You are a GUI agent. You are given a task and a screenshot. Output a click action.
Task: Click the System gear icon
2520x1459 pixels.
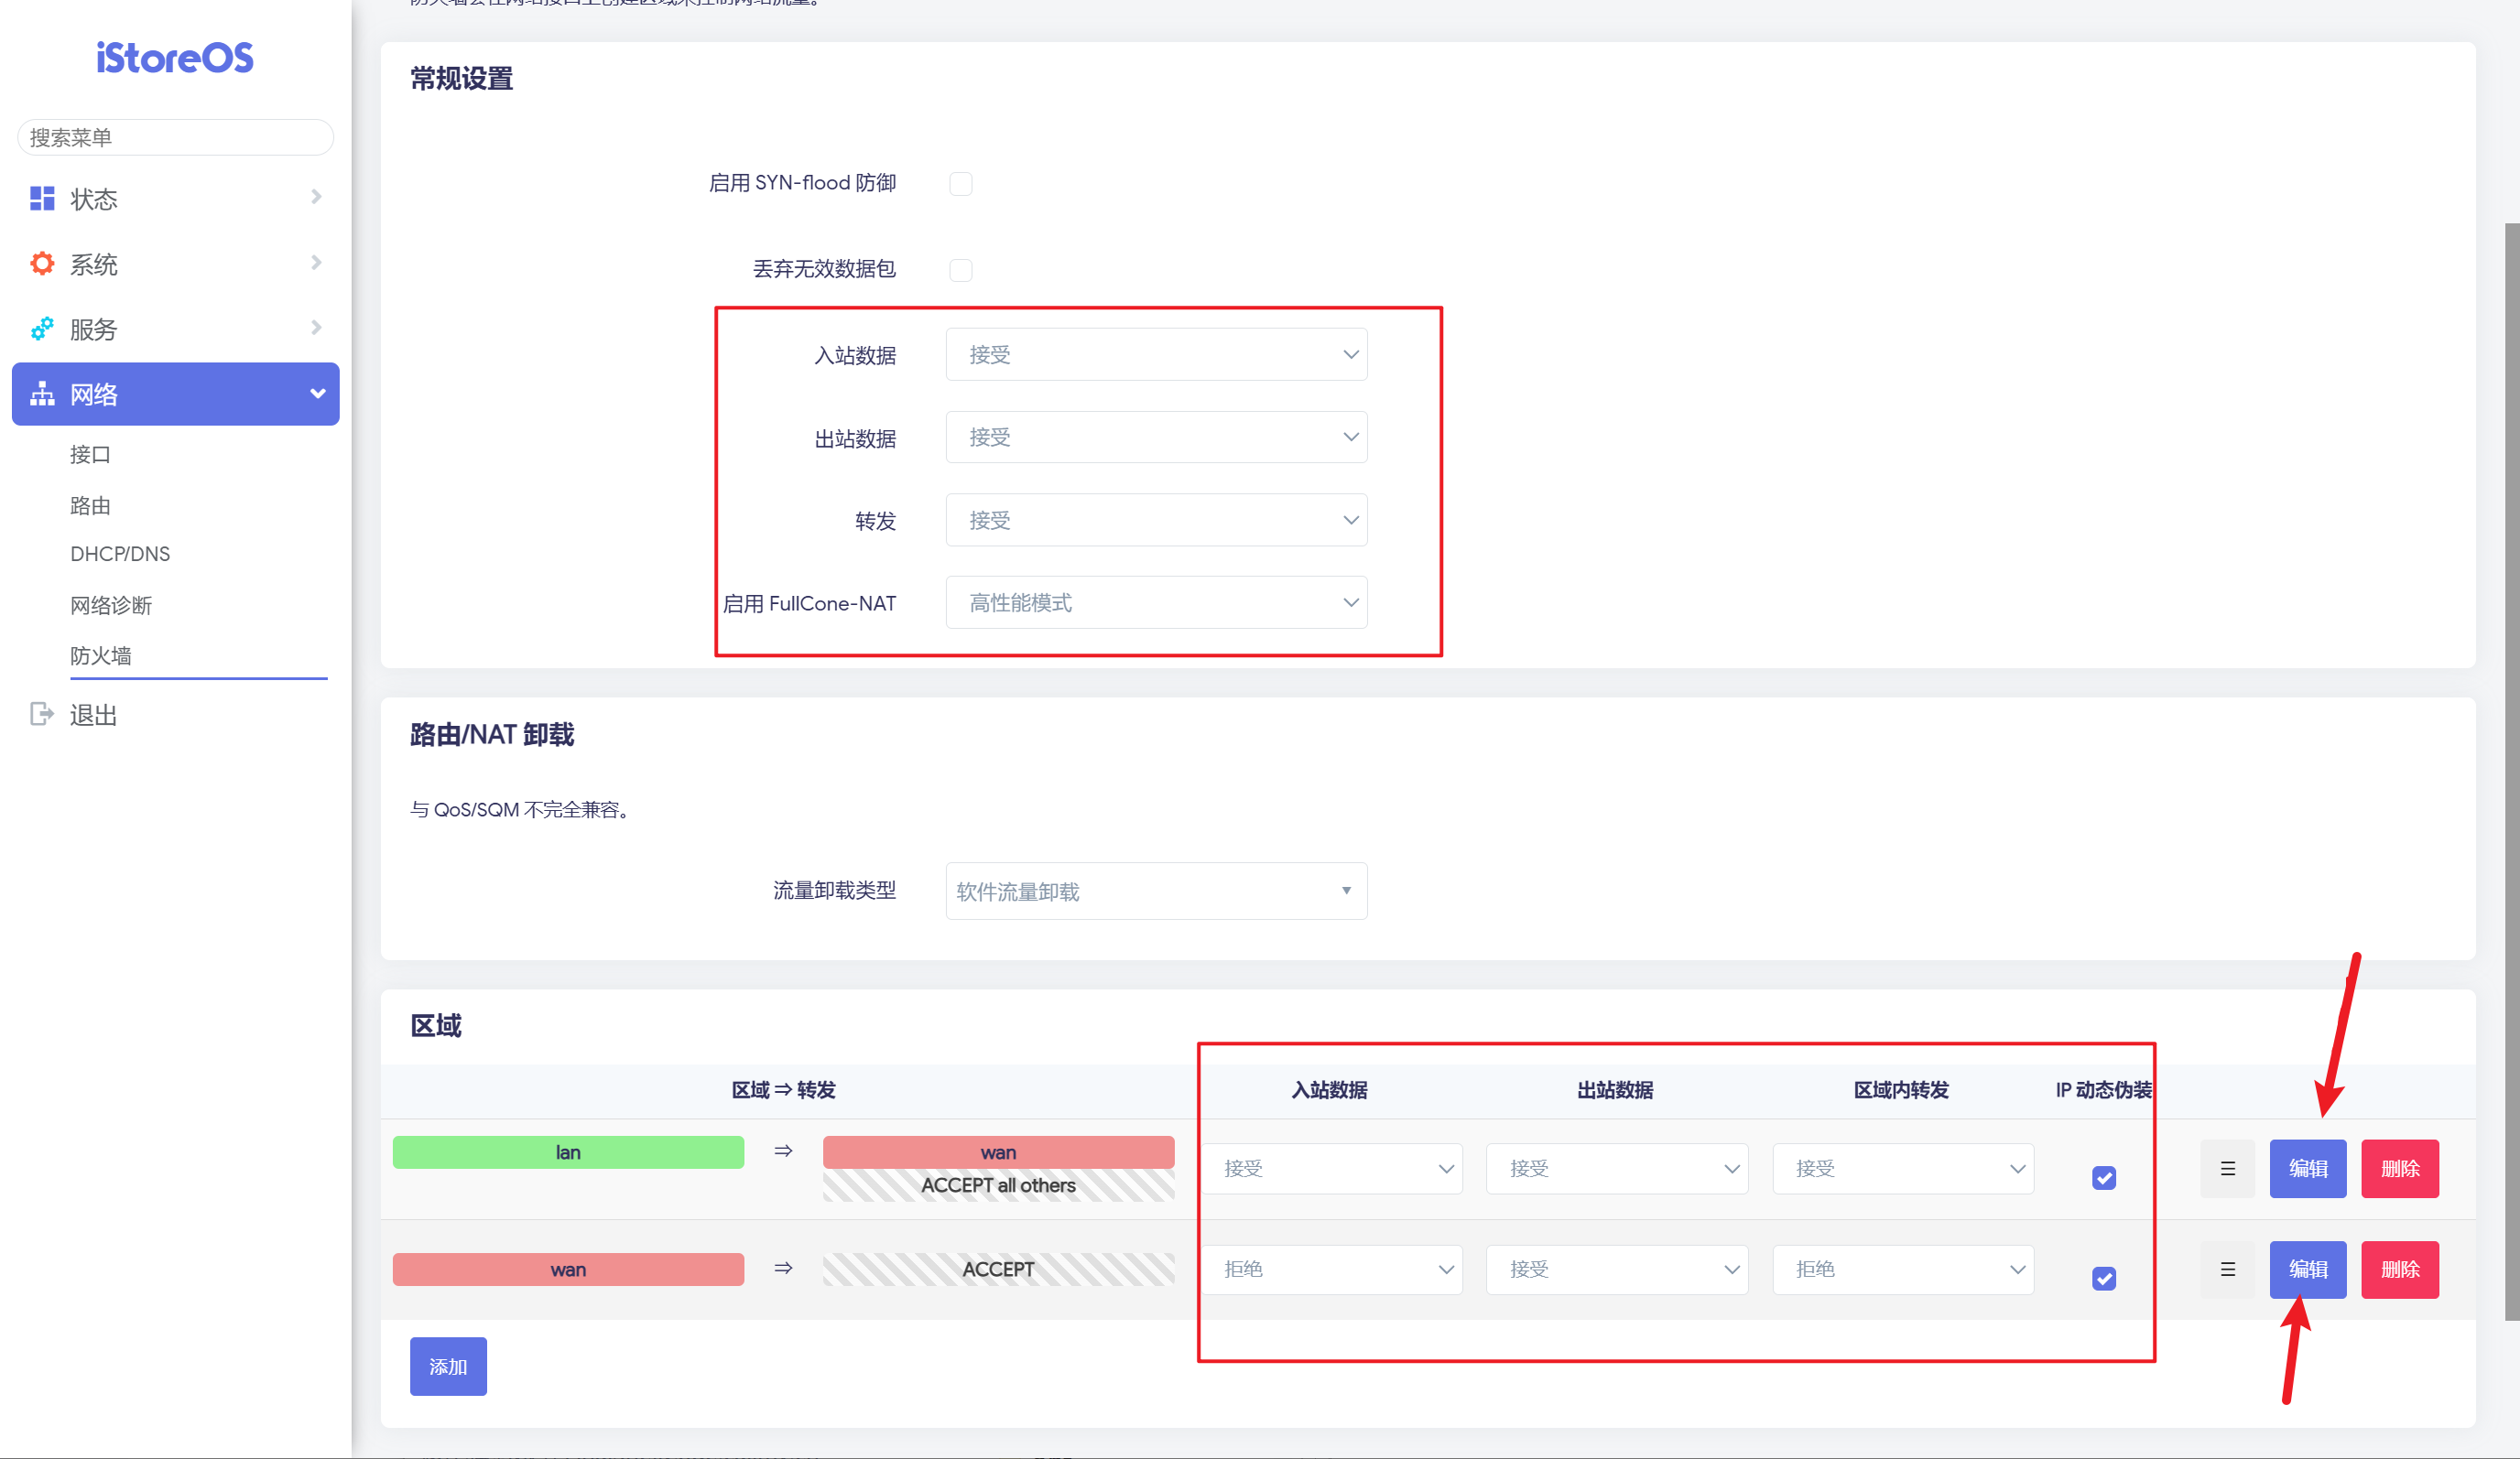[42, 264]
